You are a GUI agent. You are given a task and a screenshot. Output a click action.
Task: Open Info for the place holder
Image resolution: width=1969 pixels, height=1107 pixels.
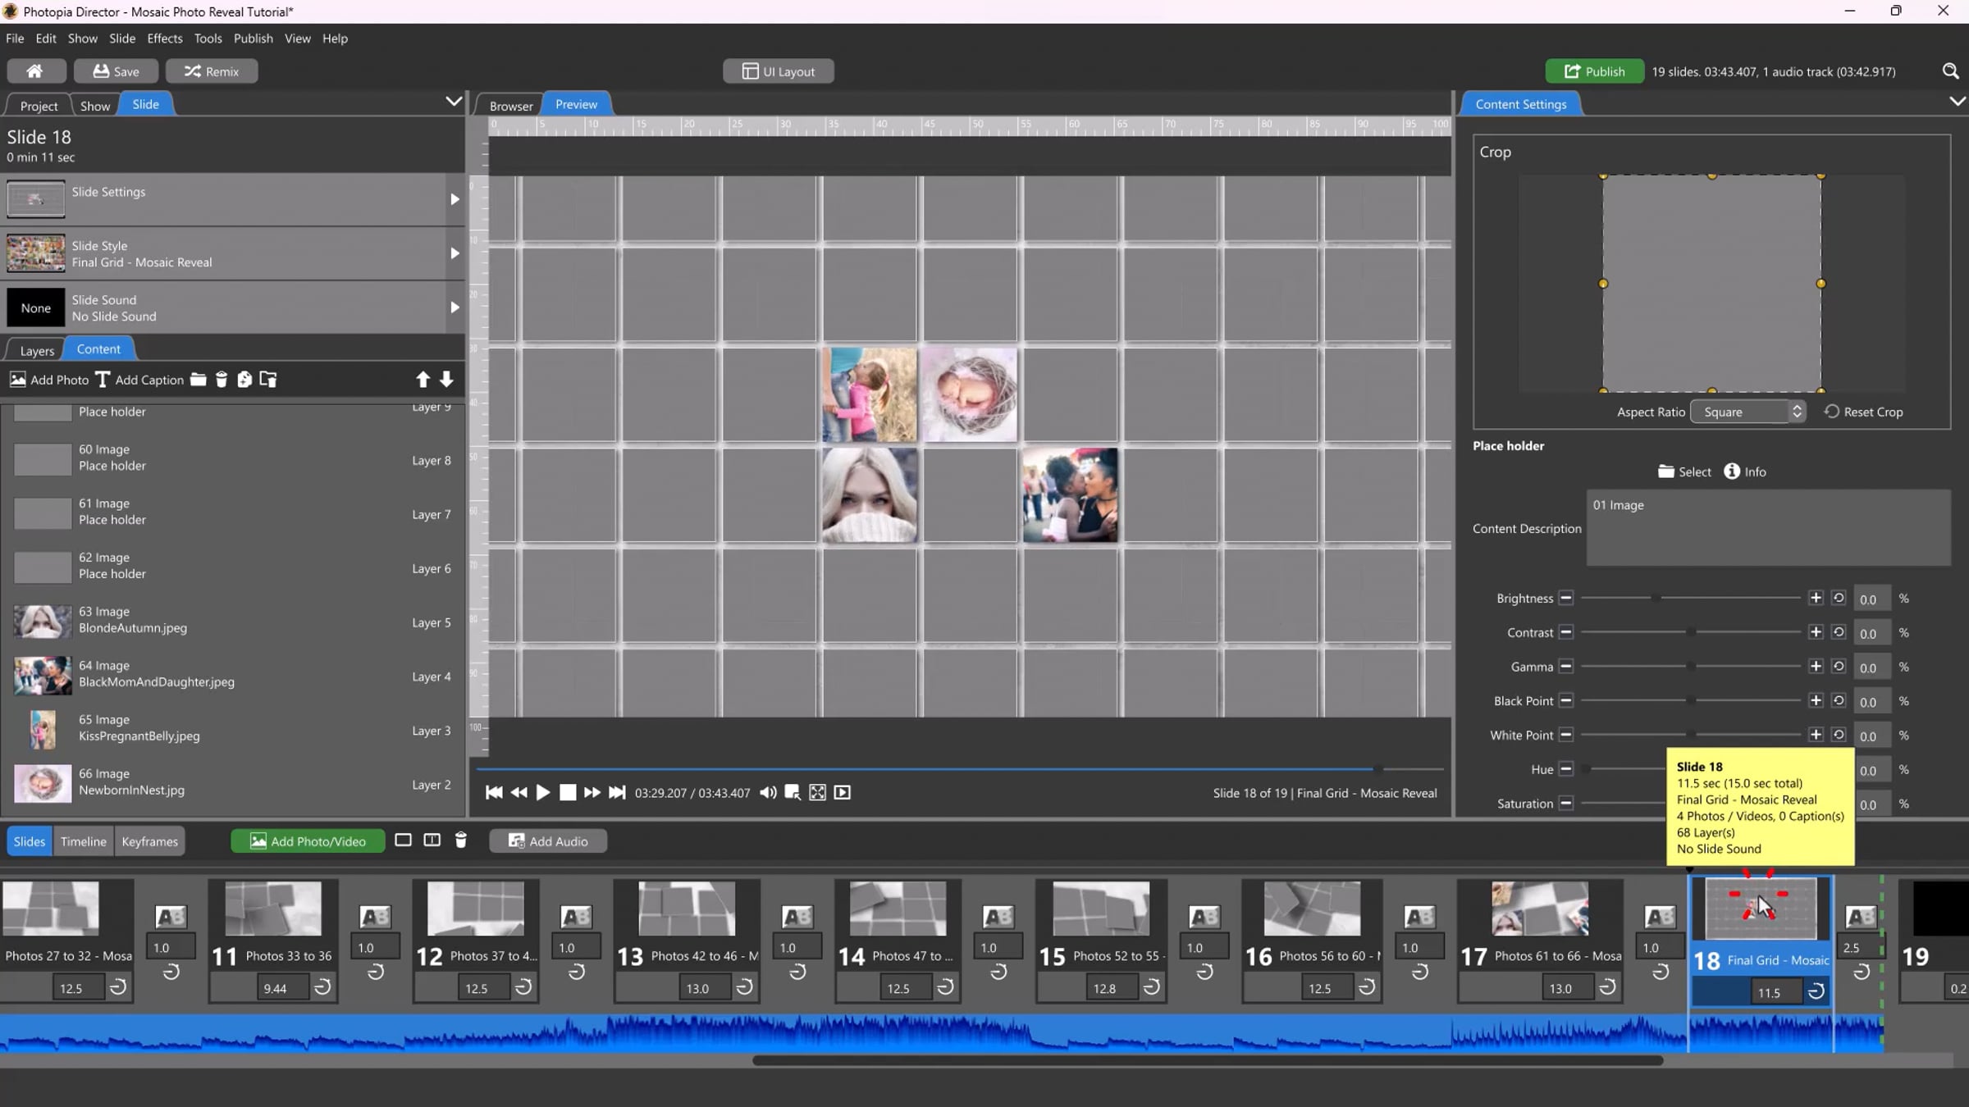tap(1745, 471)
